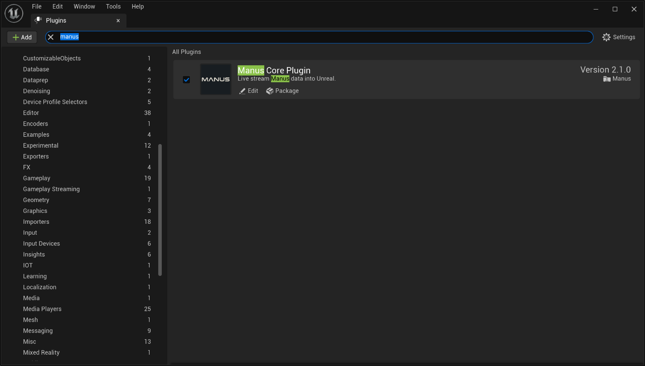
Task: Click the Package icon for Manus plugin
Action: pyautogui.click(x=270, y=91)
